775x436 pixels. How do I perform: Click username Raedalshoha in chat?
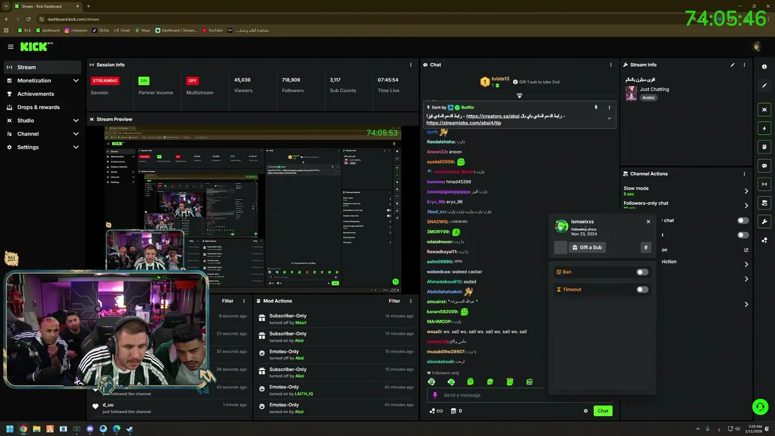(441, 142)
